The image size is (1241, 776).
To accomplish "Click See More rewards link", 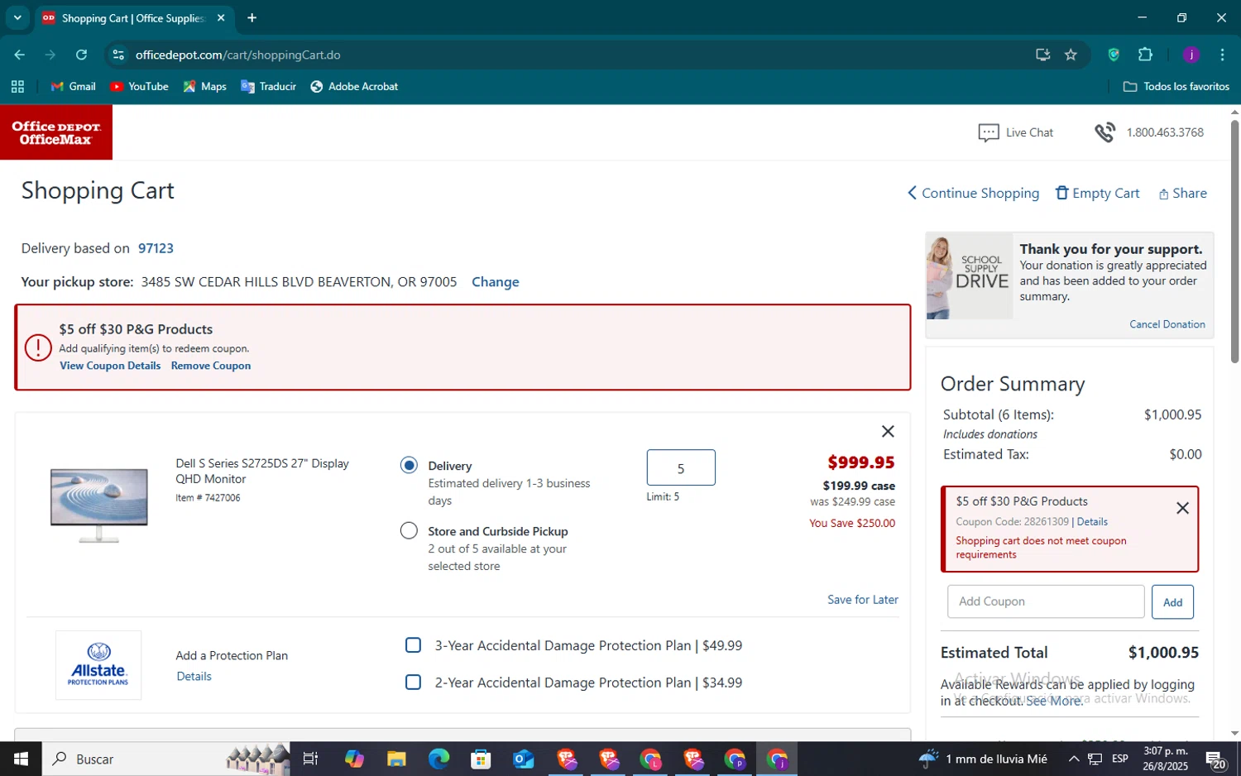I will 1054,701.
